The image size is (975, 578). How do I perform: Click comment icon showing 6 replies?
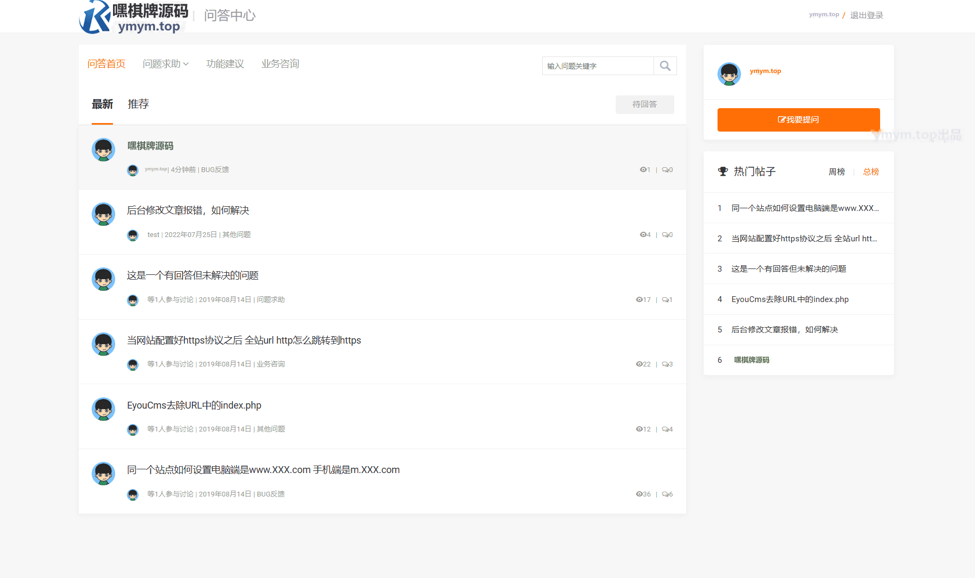665,494
